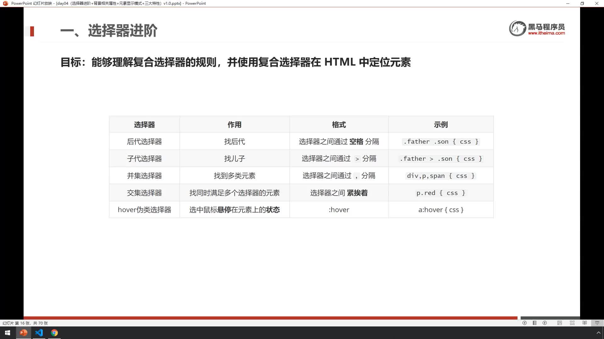Image resolution: width=604 pixels, height=339 pixels.
Task: Click the '交集选择器' cell
Action: [144, 193]
